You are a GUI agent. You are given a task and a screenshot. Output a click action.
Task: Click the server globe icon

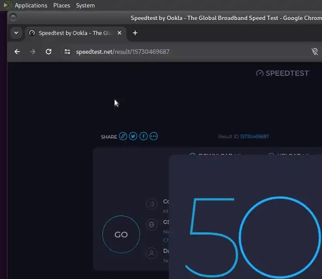(151, 224)
